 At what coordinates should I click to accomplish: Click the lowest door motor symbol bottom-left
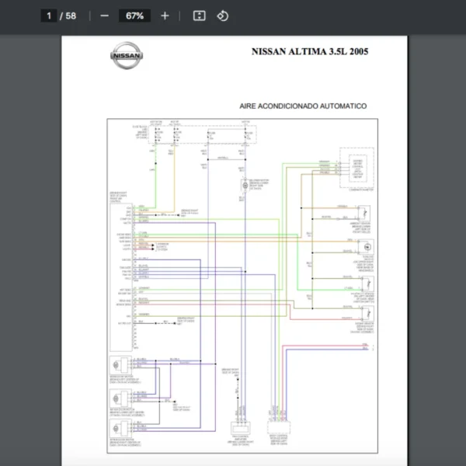tap(120, 429)
